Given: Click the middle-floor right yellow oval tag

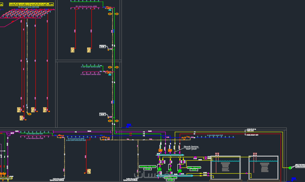Looking at the screenshot, I should click(x=117, y=67).
